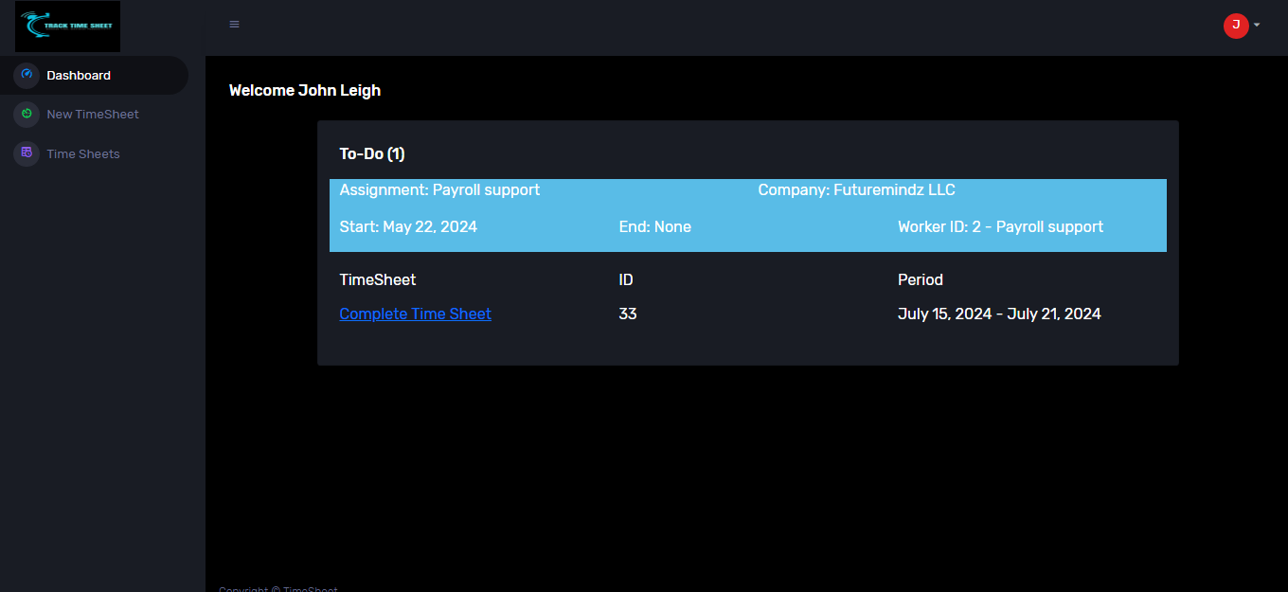This screenshot has width=1288, height=592.
Task: Click the green New TimeSheet icon
Action: (27, 115)
